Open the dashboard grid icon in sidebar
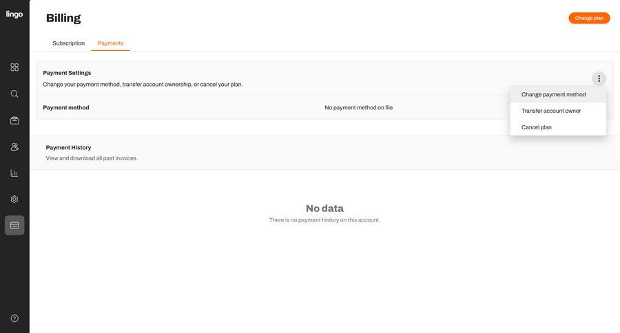620x333 pixels. click(14, 67)
